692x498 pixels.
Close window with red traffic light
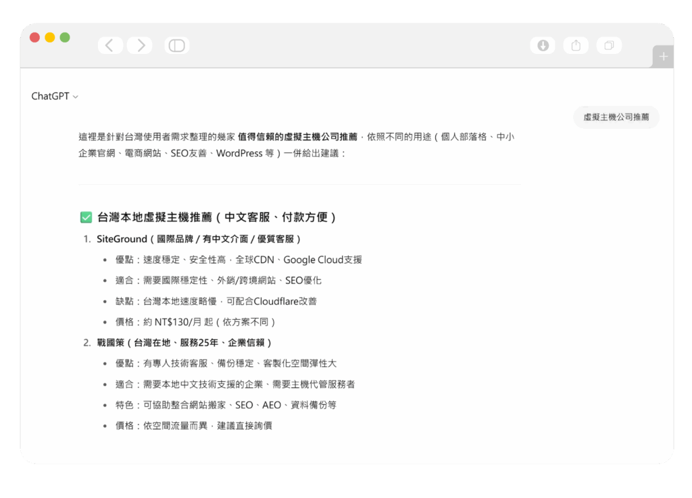coord(35,38)
